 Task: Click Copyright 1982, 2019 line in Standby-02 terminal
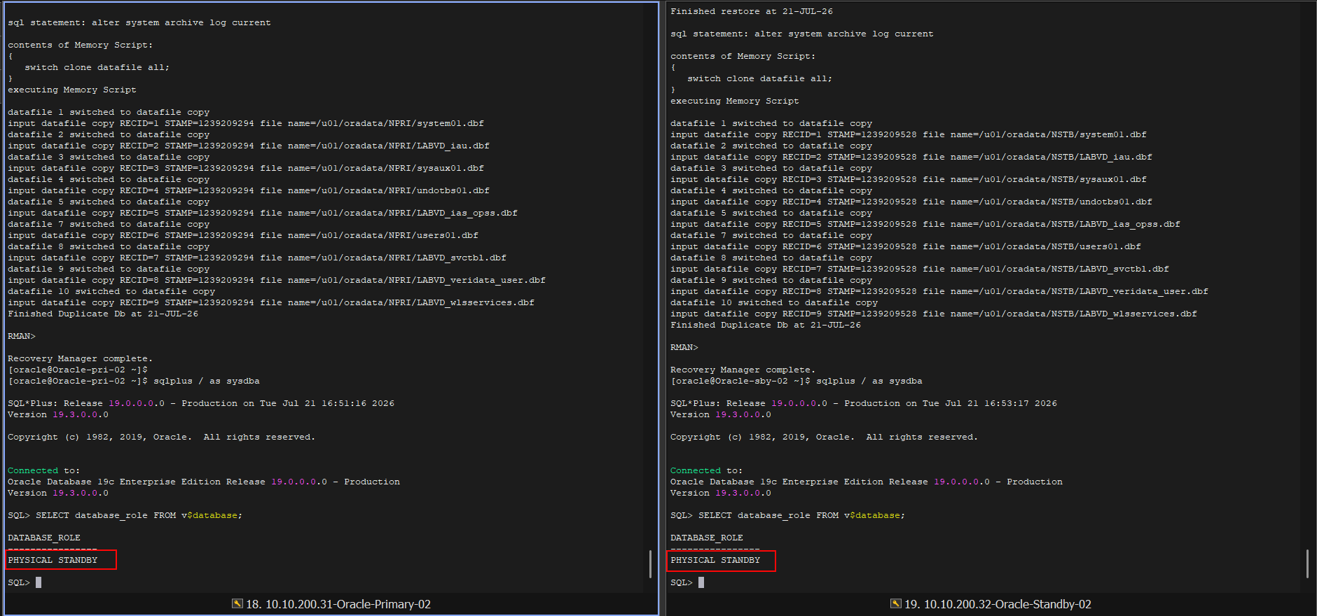click(825, 437)
